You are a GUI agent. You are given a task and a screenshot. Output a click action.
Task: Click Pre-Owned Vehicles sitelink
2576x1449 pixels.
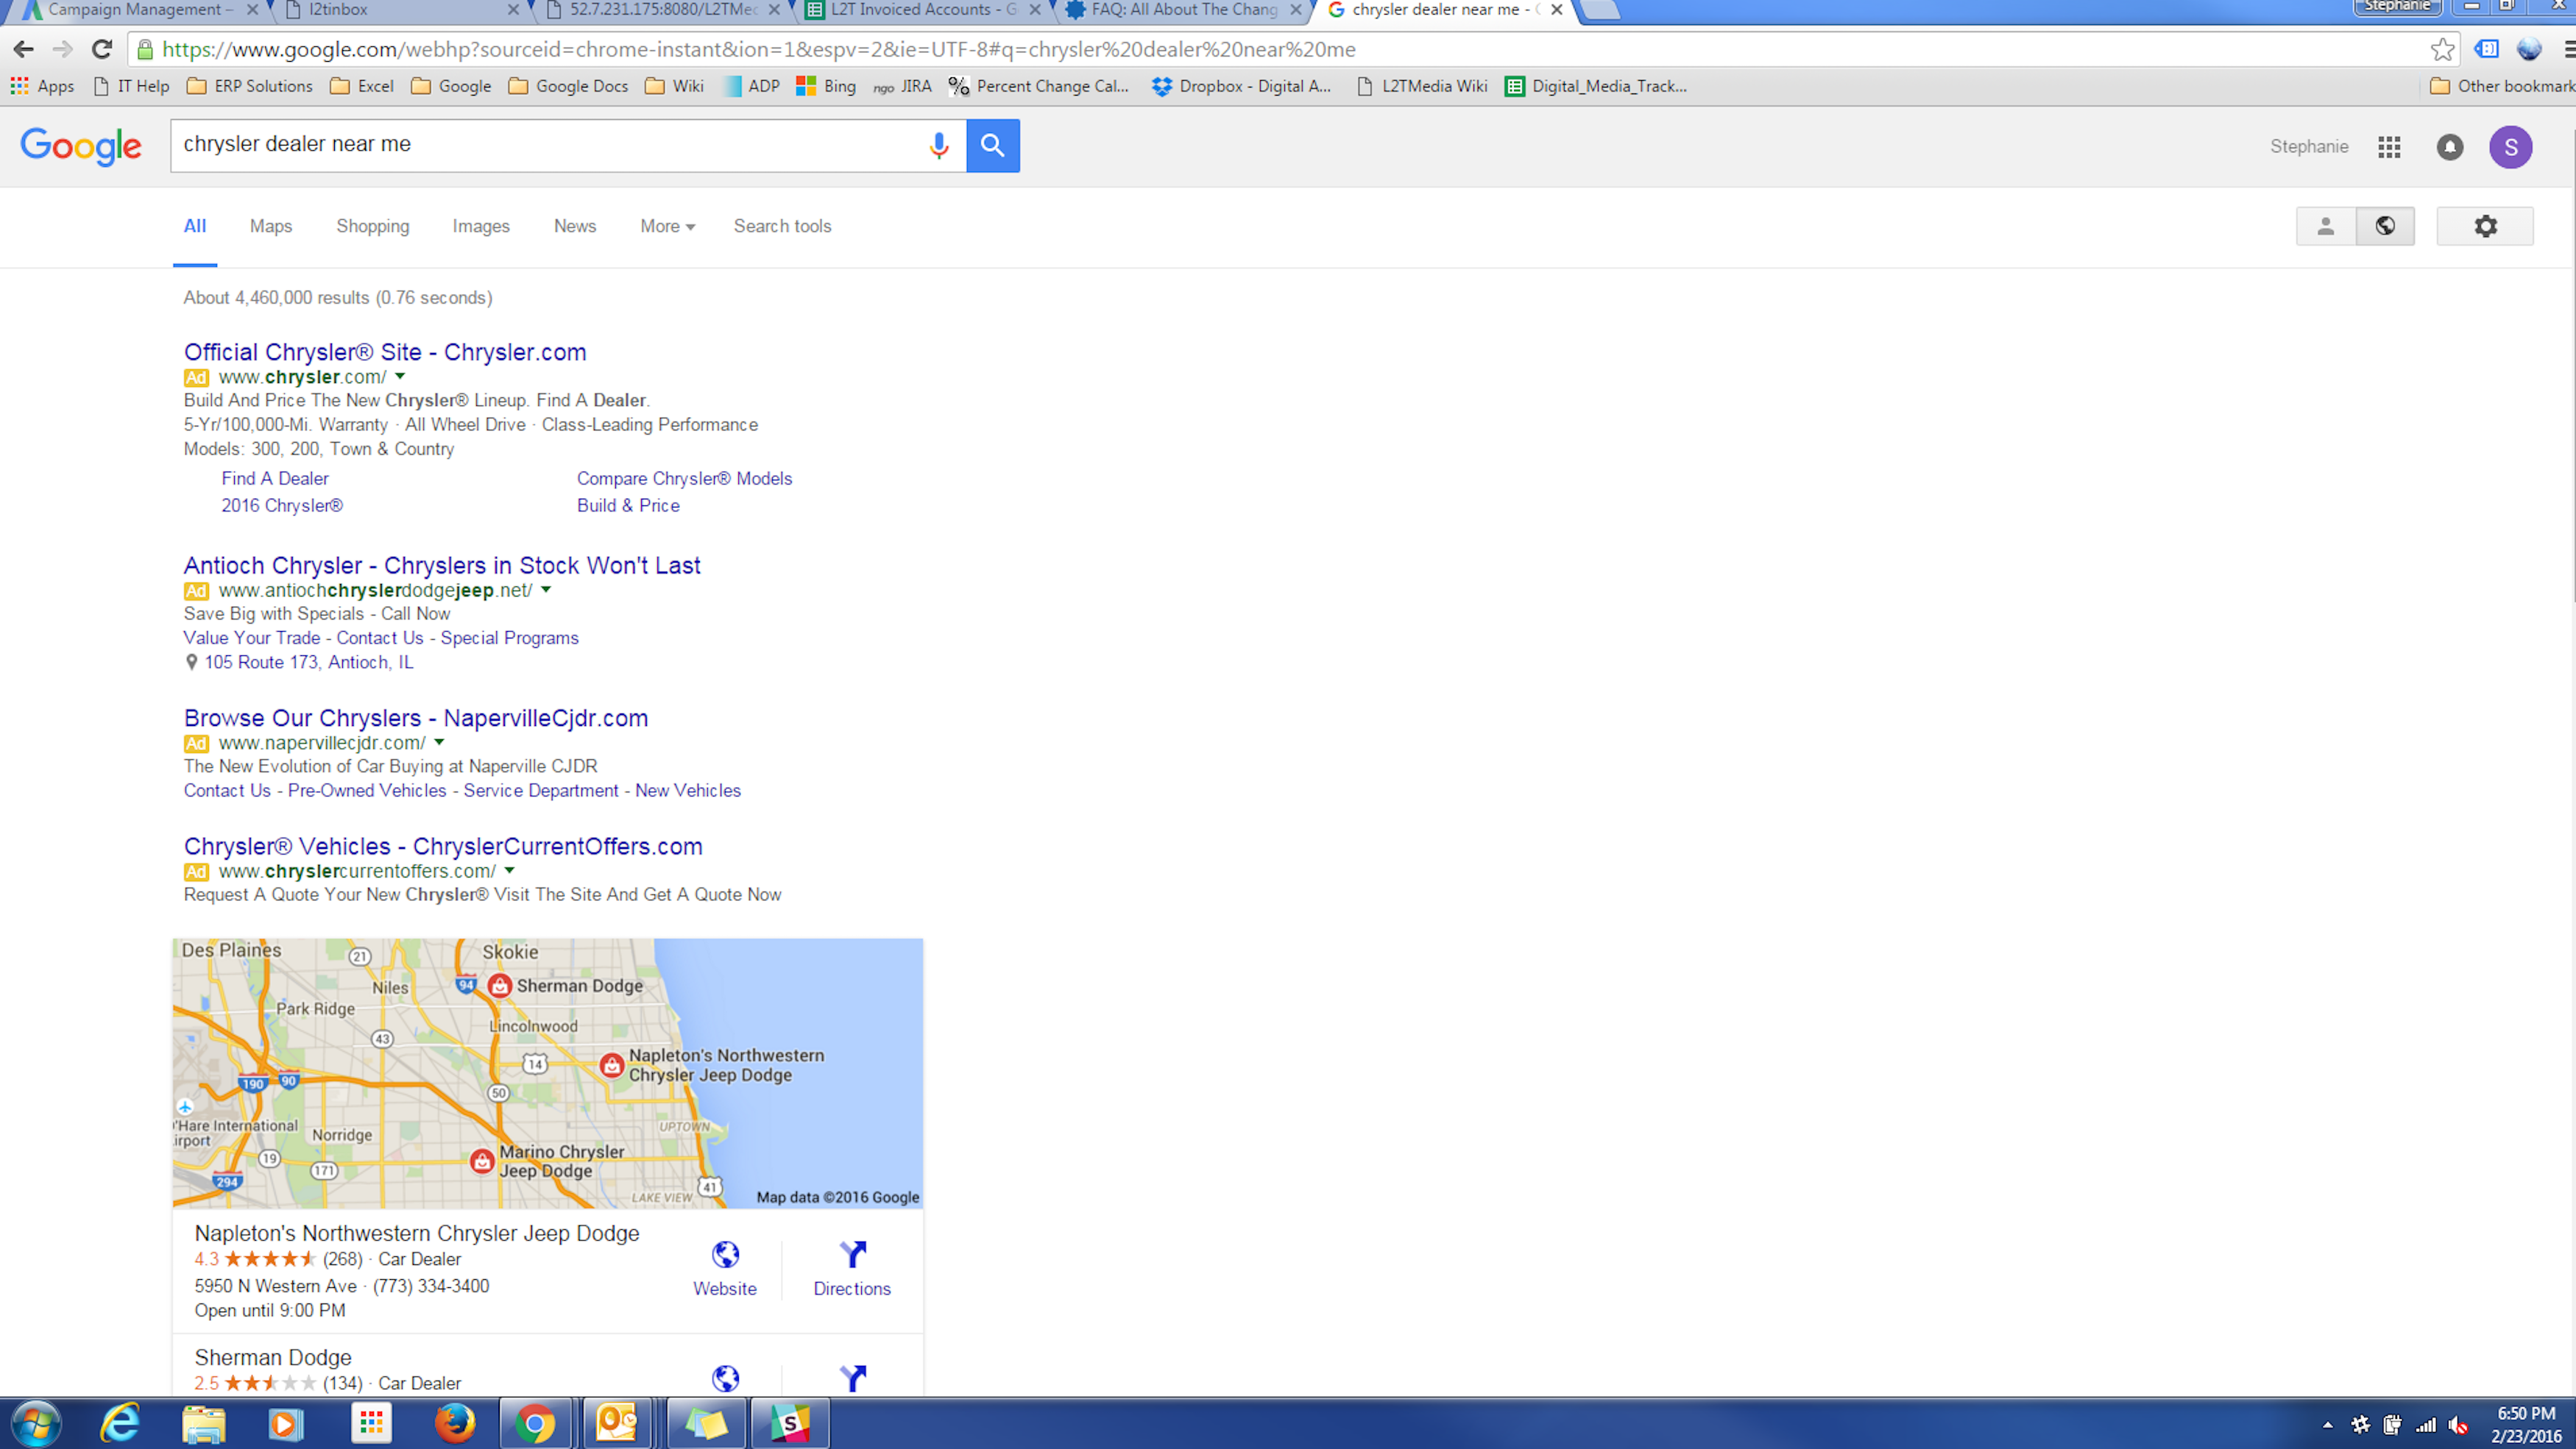click(x=367, y=791)
